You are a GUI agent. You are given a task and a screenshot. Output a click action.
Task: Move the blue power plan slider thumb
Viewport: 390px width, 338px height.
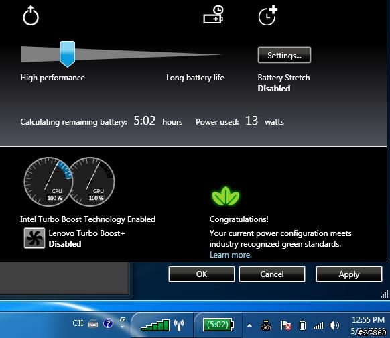pyautogui.click(x=68, y=54)
